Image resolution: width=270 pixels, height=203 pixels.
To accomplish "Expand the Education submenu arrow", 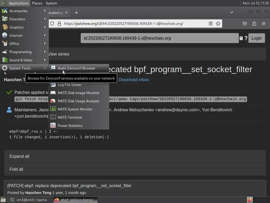I will 45,19.
